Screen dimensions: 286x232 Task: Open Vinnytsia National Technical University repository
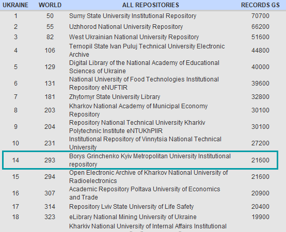(145, 143)
